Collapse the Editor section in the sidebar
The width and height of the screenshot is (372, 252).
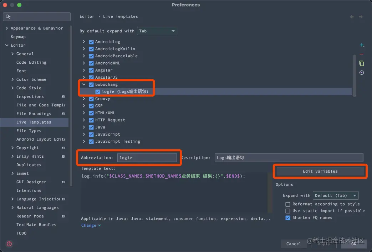(7, 45)
